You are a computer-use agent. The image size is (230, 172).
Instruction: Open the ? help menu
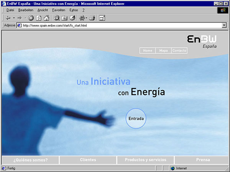tap(83, 10)
